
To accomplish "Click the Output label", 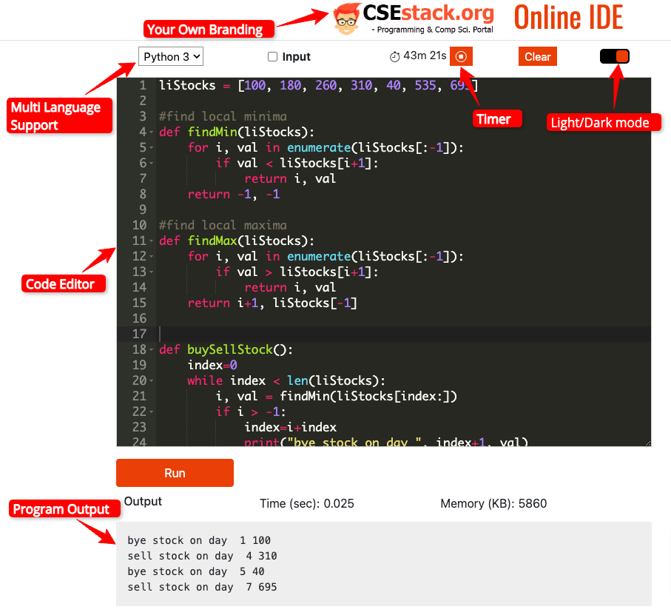I will coord(143,501).
